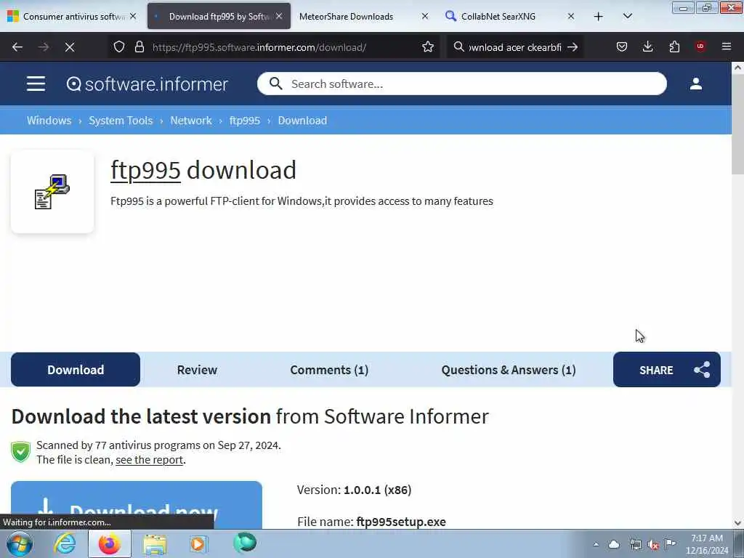This screenshot has width=744, height=558.
Task: Go to Windows breadcrumb
Action: pos(49,121)
